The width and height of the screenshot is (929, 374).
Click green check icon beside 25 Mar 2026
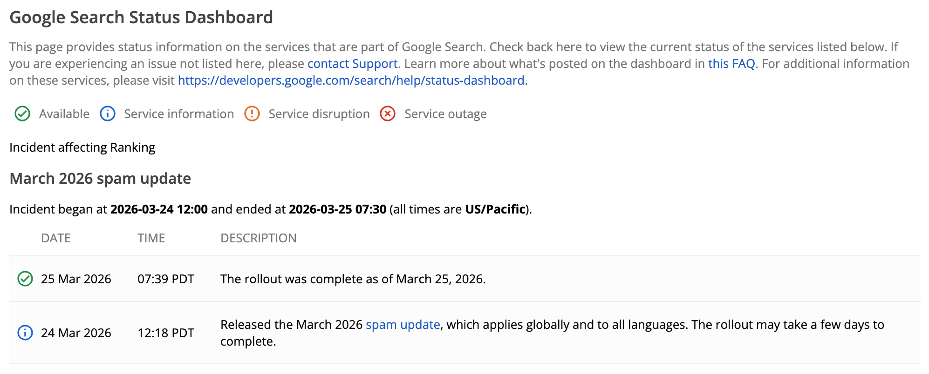coord(25,279)
